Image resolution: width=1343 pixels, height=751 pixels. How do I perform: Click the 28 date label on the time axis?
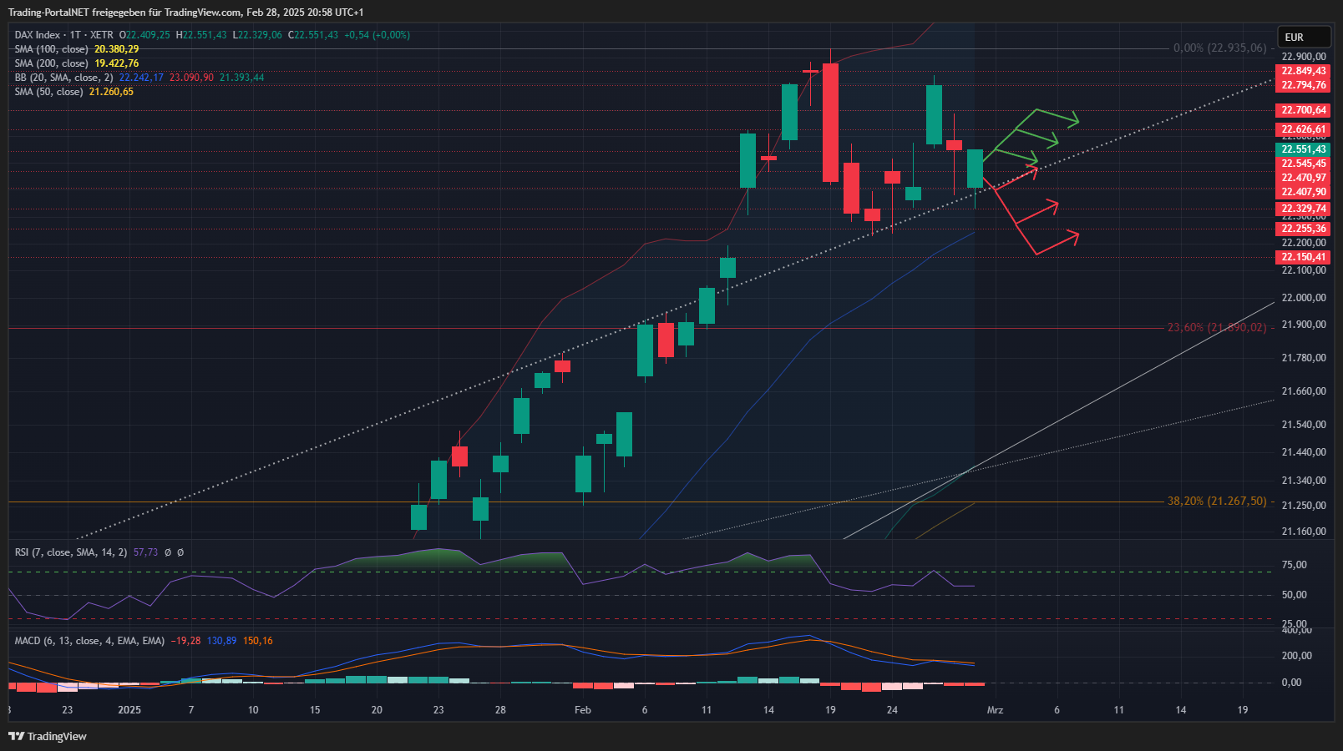pos(500,710)
